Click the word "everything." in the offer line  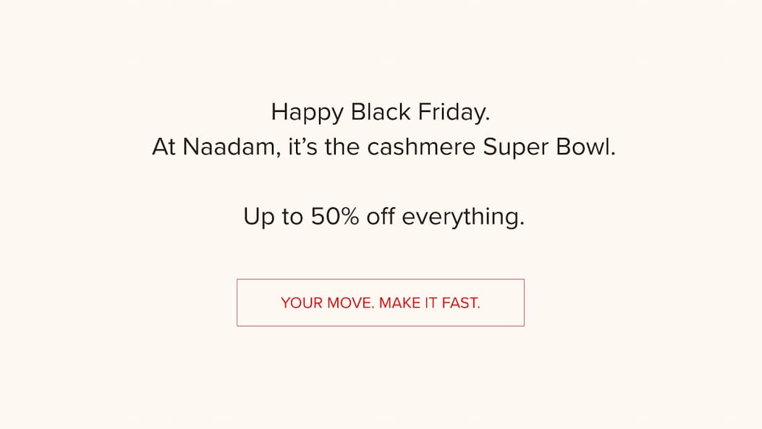coord(462,217)
